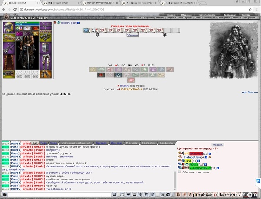The width and height of the screenshot is (261, 199).
Task: Click the bookmark star in address bar
Action: pyautogui.click(x=250, y=10)
